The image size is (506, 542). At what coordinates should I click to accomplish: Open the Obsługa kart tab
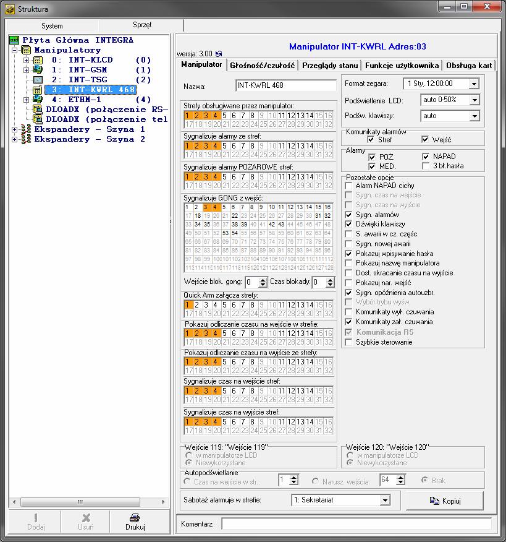click(469, 66)
